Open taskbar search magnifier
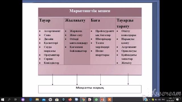Image resolution: width=182 pixels, height=102 pixels. 9,99
